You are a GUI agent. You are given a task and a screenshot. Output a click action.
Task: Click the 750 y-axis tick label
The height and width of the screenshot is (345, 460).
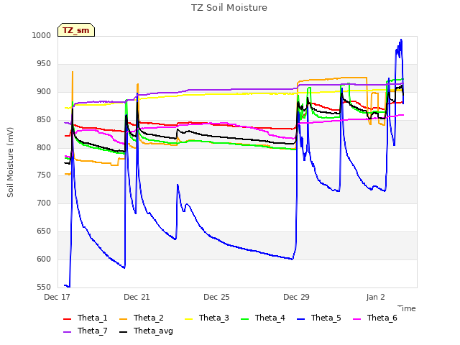point(44,175)
